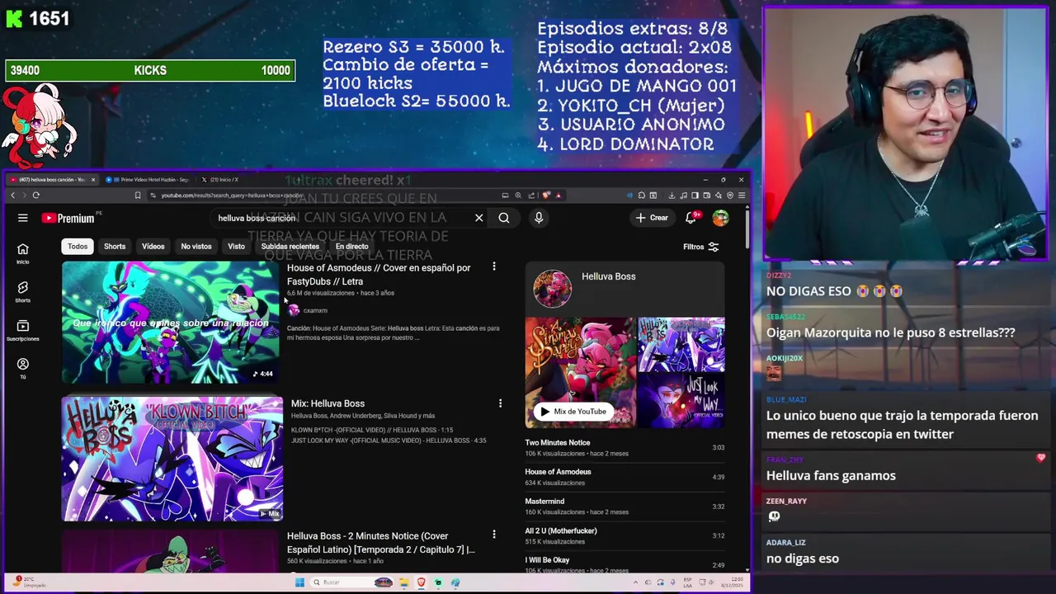Click the cxamxm channel avatar
1056x594 pixels.
(294, 310)
